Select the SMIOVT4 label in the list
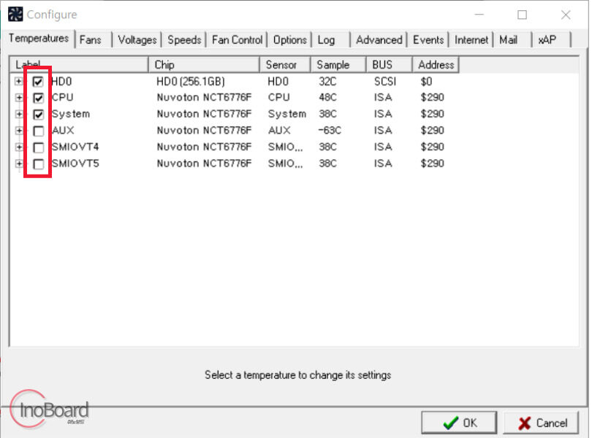This screenshot has width=592, height=438. pos(75,147)
